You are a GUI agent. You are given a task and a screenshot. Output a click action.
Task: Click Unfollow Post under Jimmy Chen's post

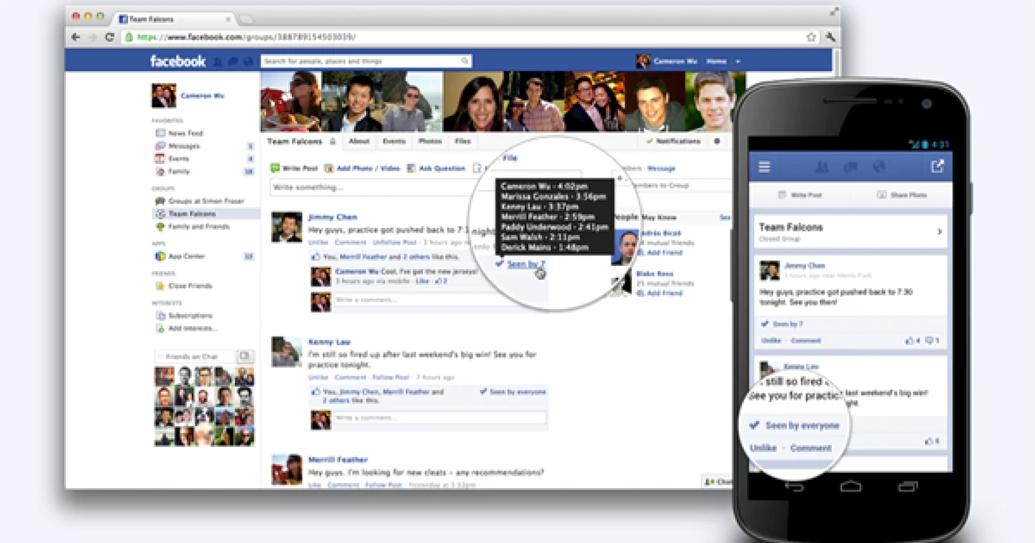(395, 242)
